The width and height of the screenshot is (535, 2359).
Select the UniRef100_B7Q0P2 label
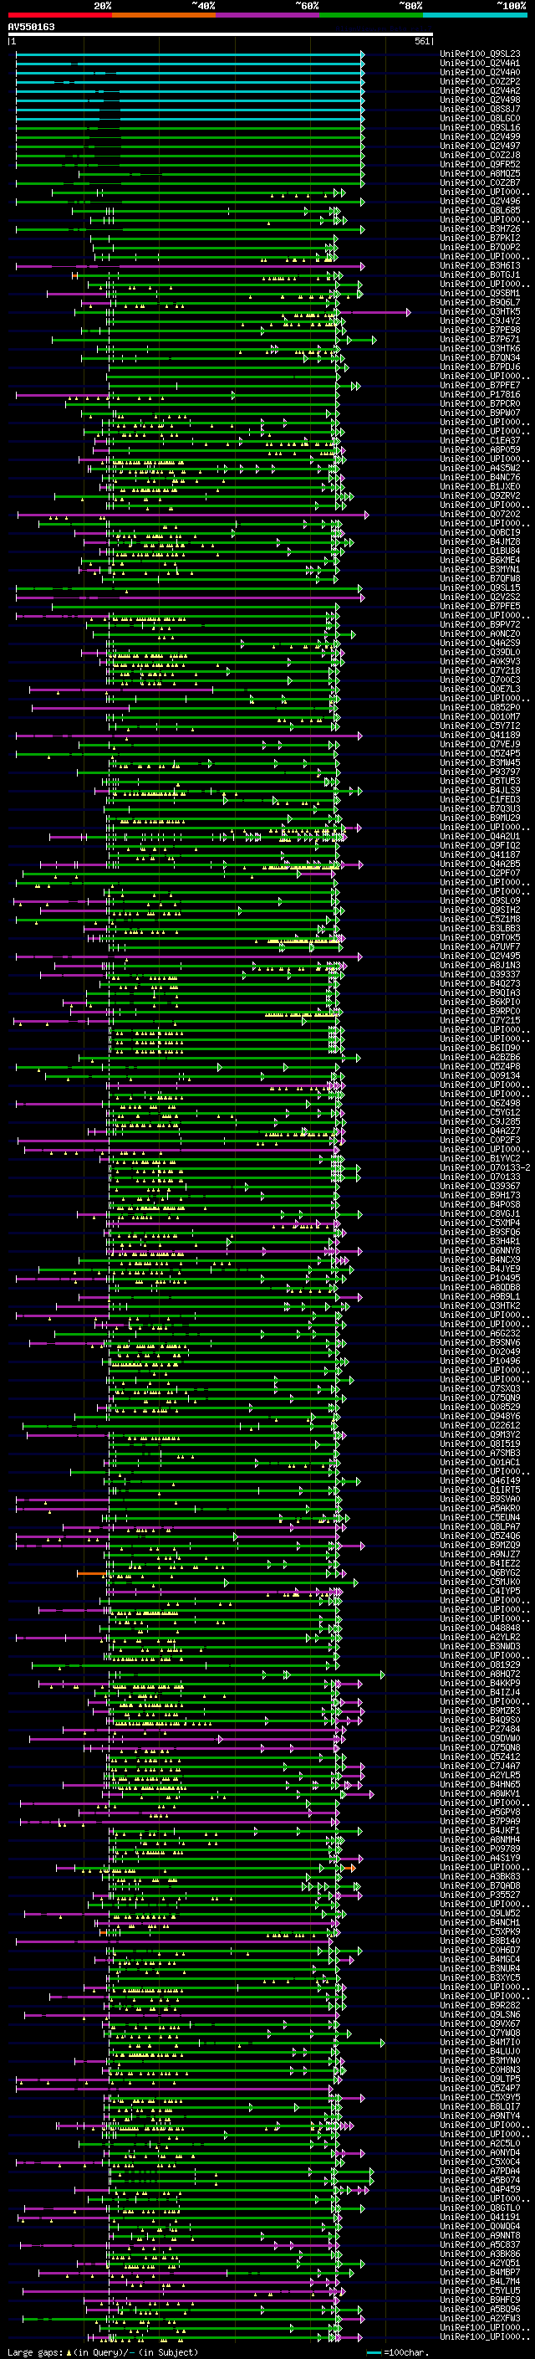pos(480,247)
